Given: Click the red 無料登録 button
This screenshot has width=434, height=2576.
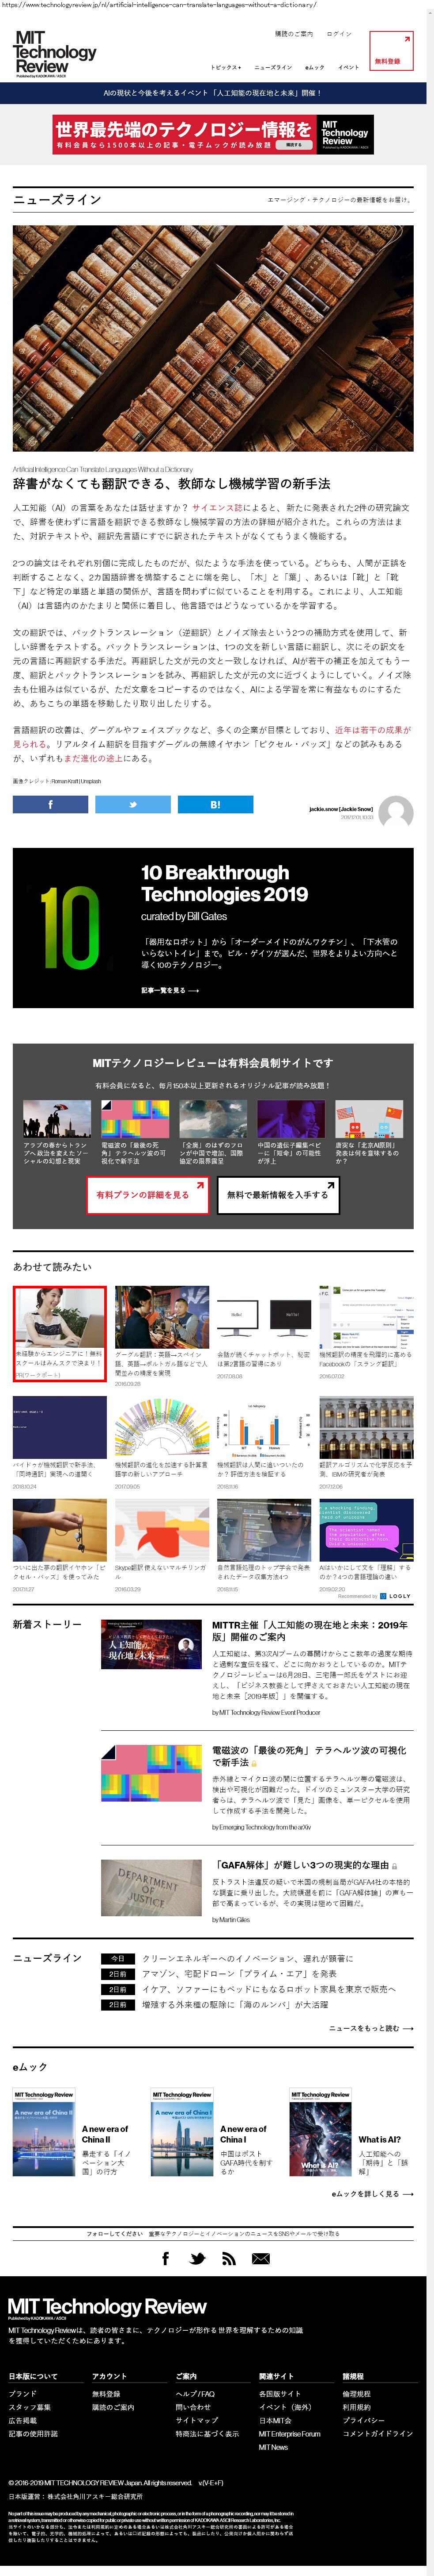Looking at the screenshot, I should 391,51.
